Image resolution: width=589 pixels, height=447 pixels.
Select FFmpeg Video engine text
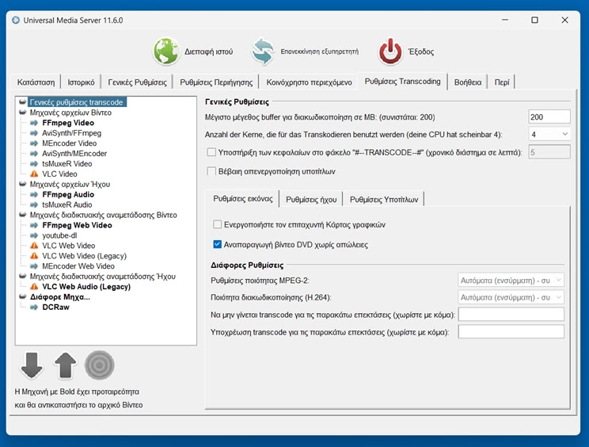[68, 123]
